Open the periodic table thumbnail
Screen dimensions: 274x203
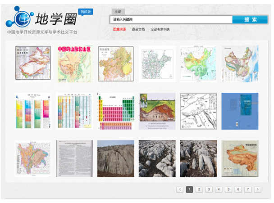click(115, 111)
